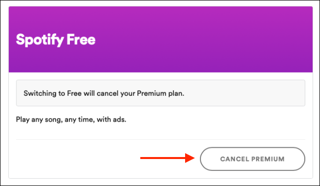Viewport: 320px width, 186px height.
Task: Select the 'Play any song' description text
Action: pos(71,119)
